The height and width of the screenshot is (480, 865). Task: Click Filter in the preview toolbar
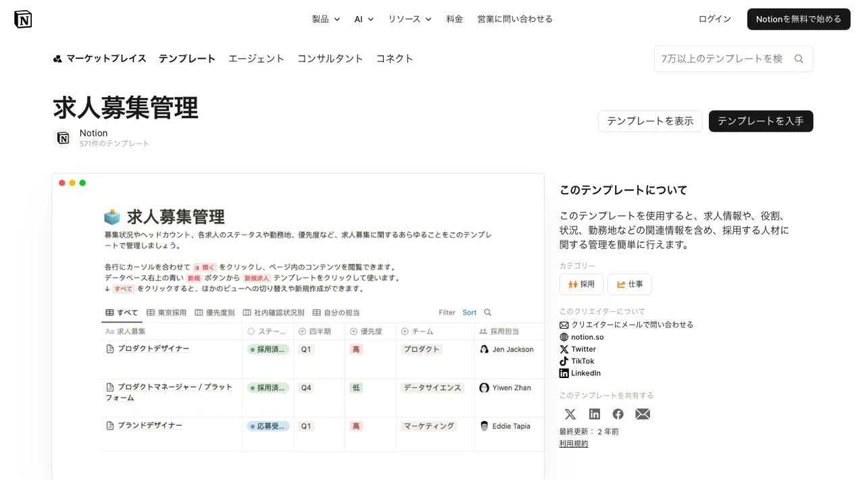click(x=447, y=313)
